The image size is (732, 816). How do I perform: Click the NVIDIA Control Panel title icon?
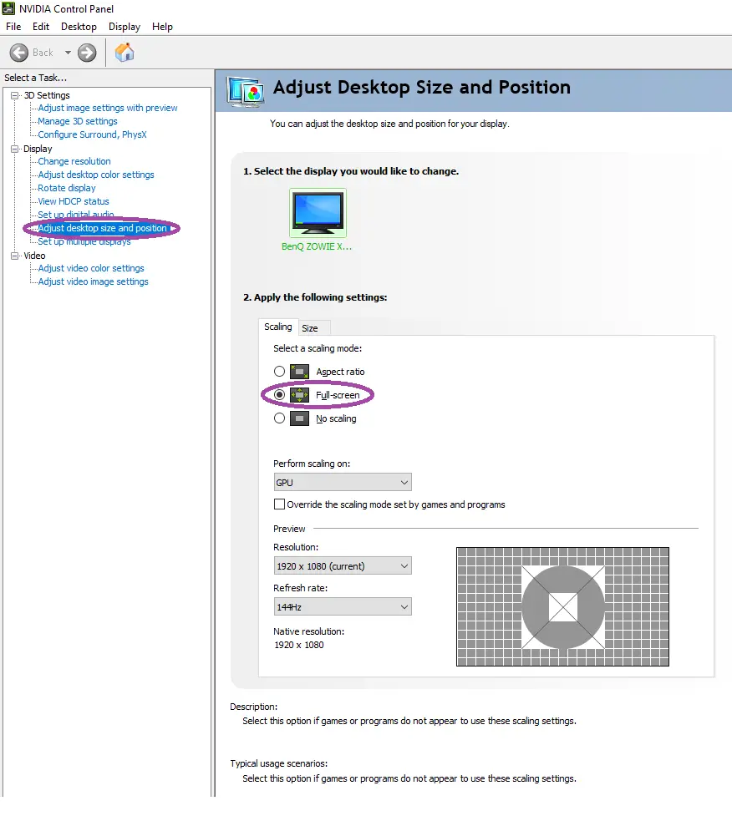[8, 8]
